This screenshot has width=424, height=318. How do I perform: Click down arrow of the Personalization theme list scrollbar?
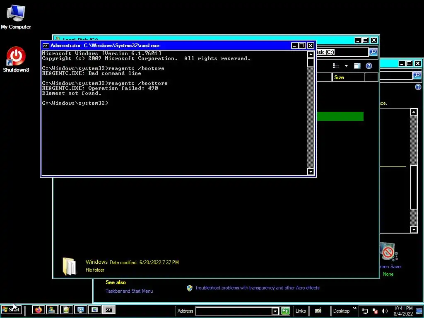[x=414, y=230]
